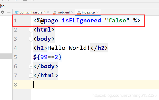Collapse the body tag fold marker on line 3
The height and width of the screenshot is (100, 159).
click(x=31, y=39)
